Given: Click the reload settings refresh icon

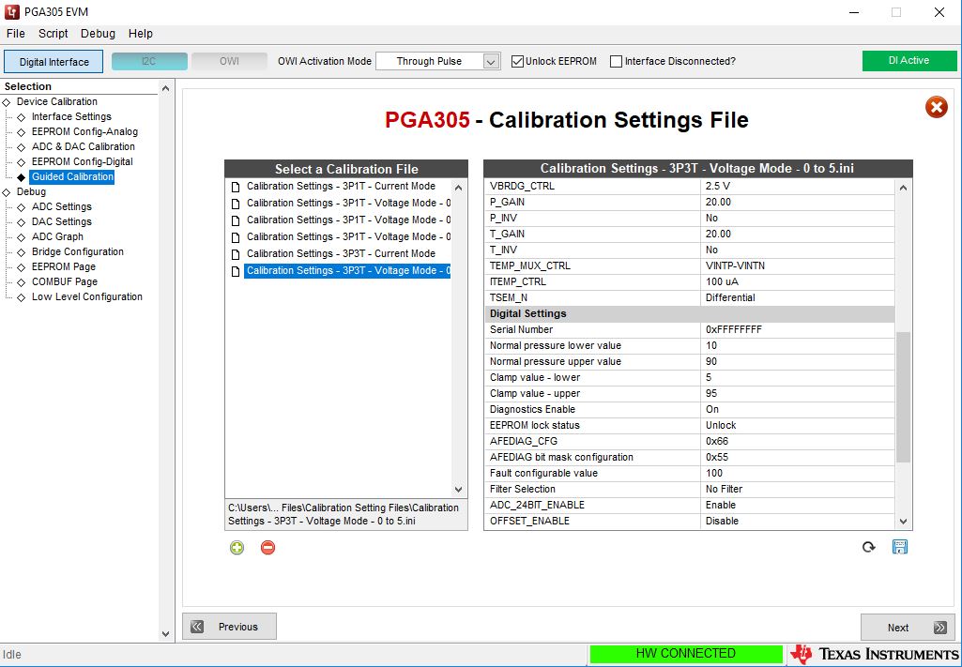Looking at the screenshot, I should [869, 547].
